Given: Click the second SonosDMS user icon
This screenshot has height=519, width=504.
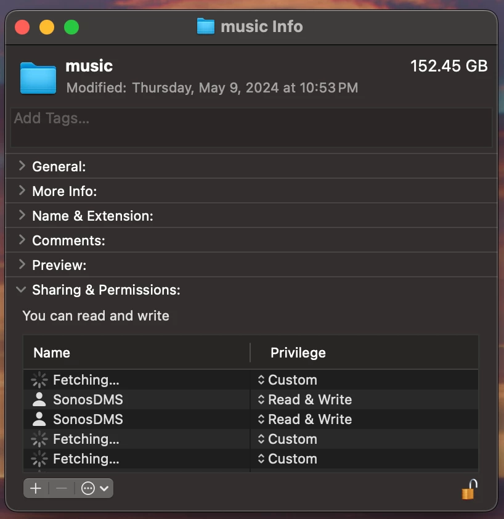Looking at the screenshot, I should pyautogui.click(x=39, y=419).
